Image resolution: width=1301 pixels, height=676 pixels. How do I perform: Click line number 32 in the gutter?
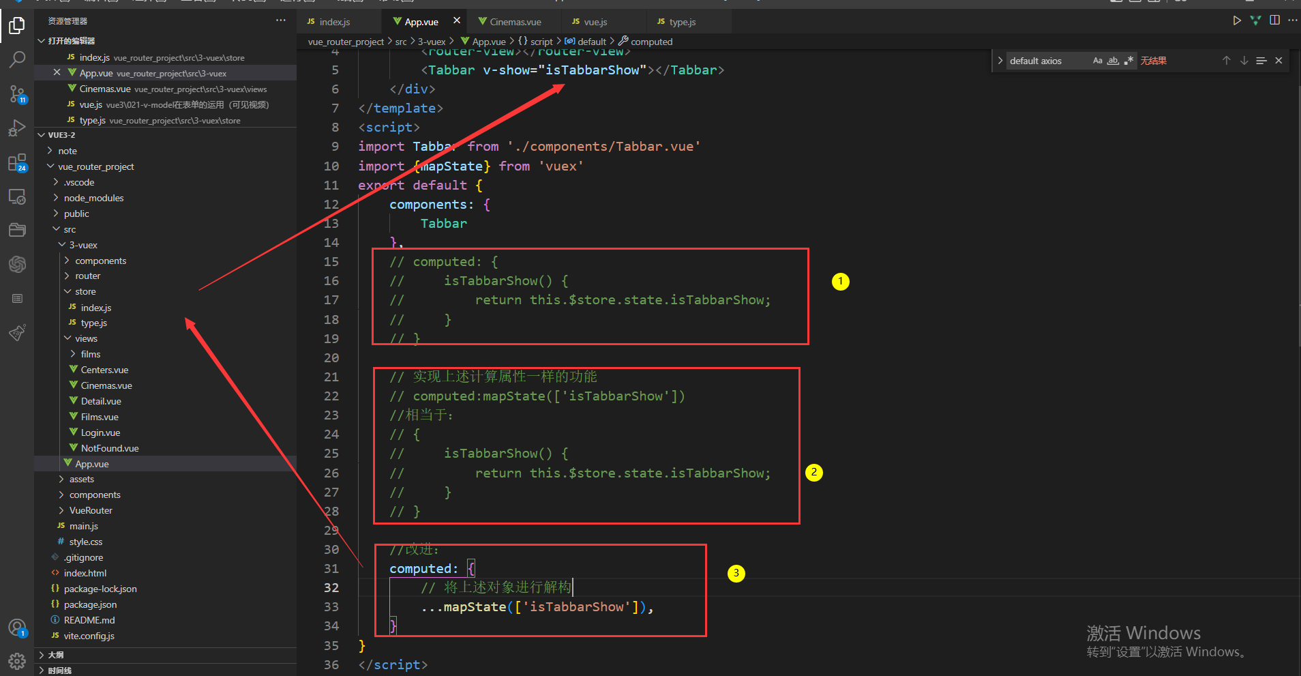click(x=331, y=588)
